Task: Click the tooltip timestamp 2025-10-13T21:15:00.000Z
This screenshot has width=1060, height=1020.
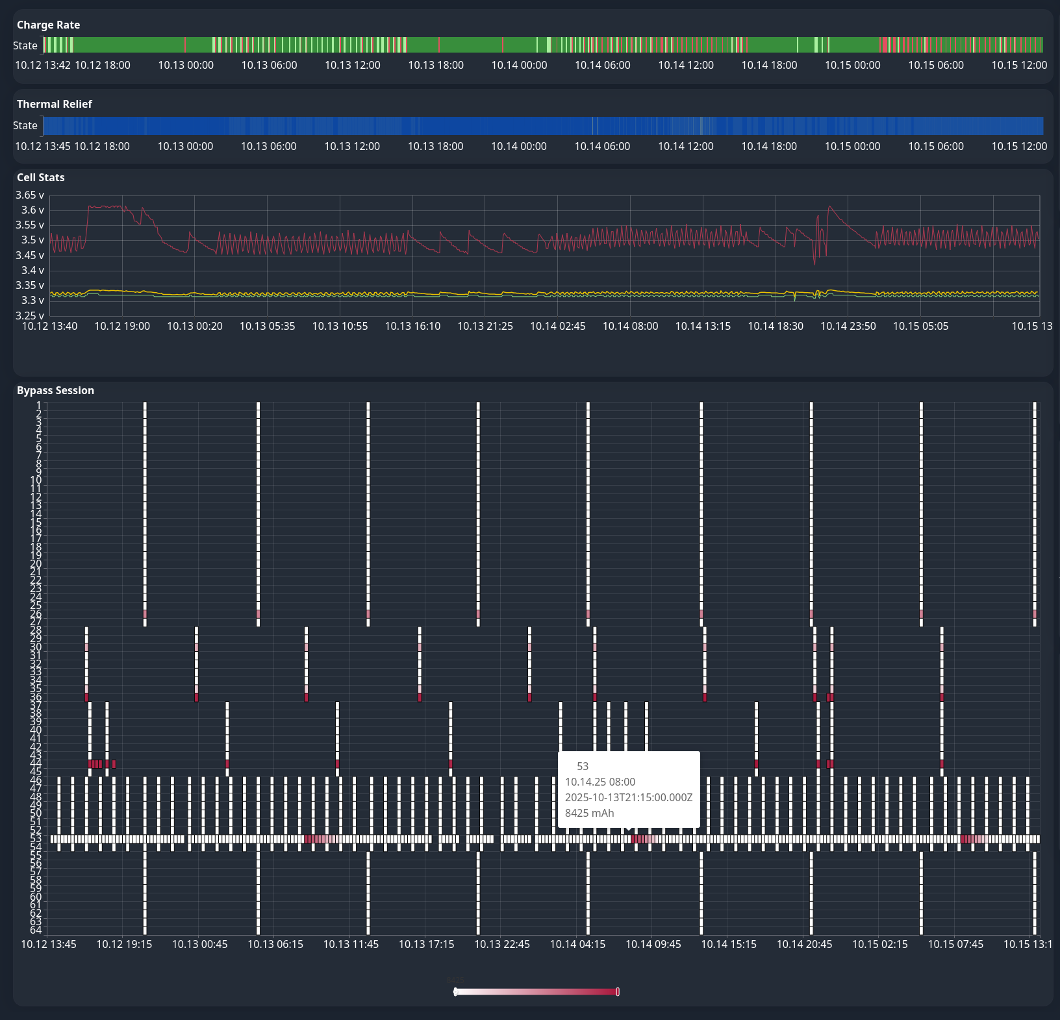Action: (x=628, y=797)
